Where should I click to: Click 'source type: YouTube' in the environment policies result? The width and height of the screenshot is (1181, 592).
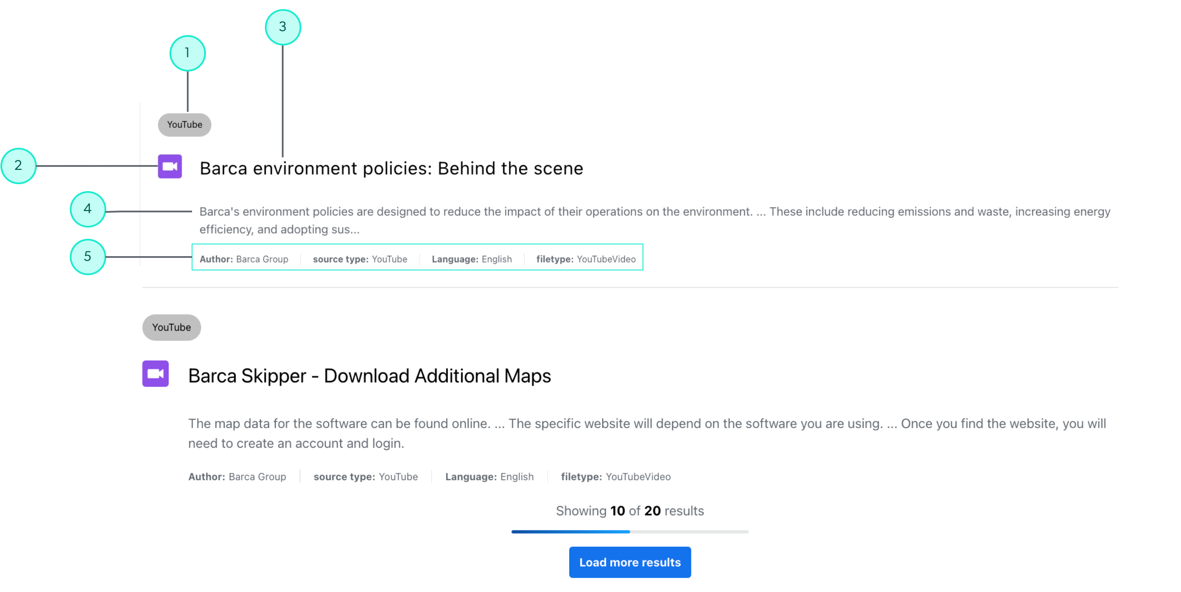pos(360,259)
